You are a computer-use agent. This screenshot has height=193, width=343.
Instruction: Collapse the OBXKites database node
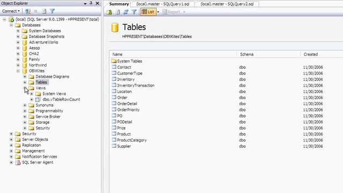[18, 71]
